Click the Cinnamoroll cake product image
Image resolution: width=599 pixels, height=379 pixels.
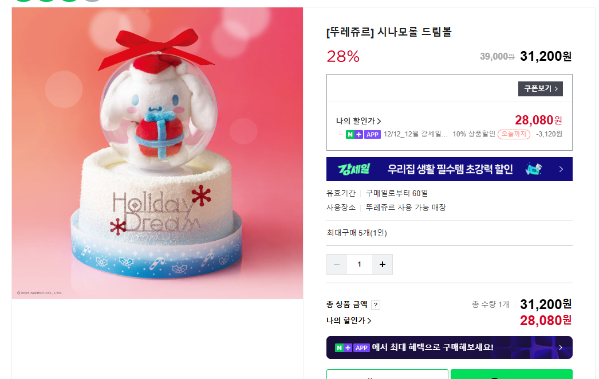coord(157,153)
